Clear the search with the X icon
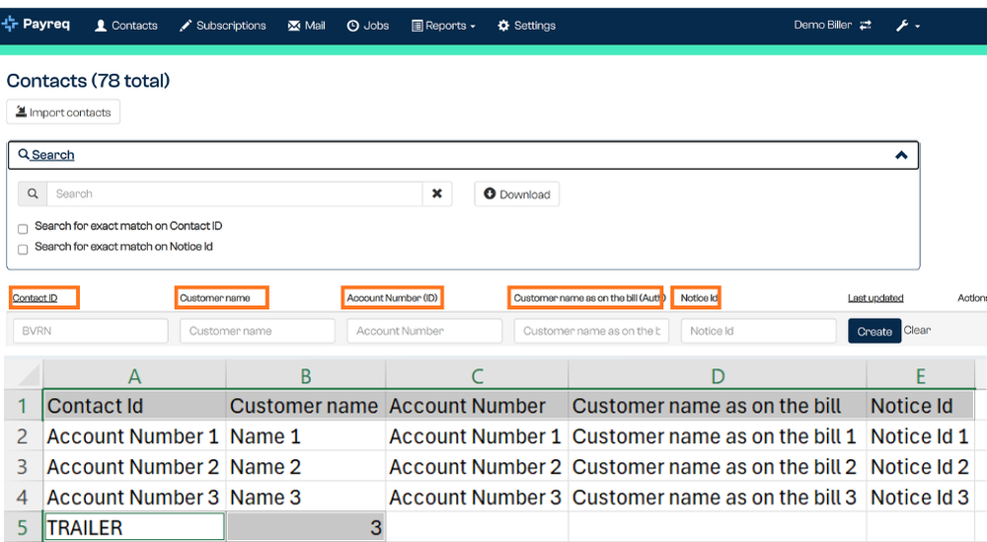The image size is (987, 542). 437,194
